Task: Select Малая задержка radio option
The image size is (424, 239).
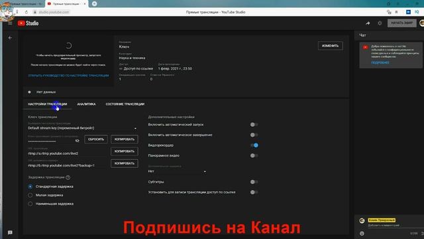Action: tap(30, 195)
